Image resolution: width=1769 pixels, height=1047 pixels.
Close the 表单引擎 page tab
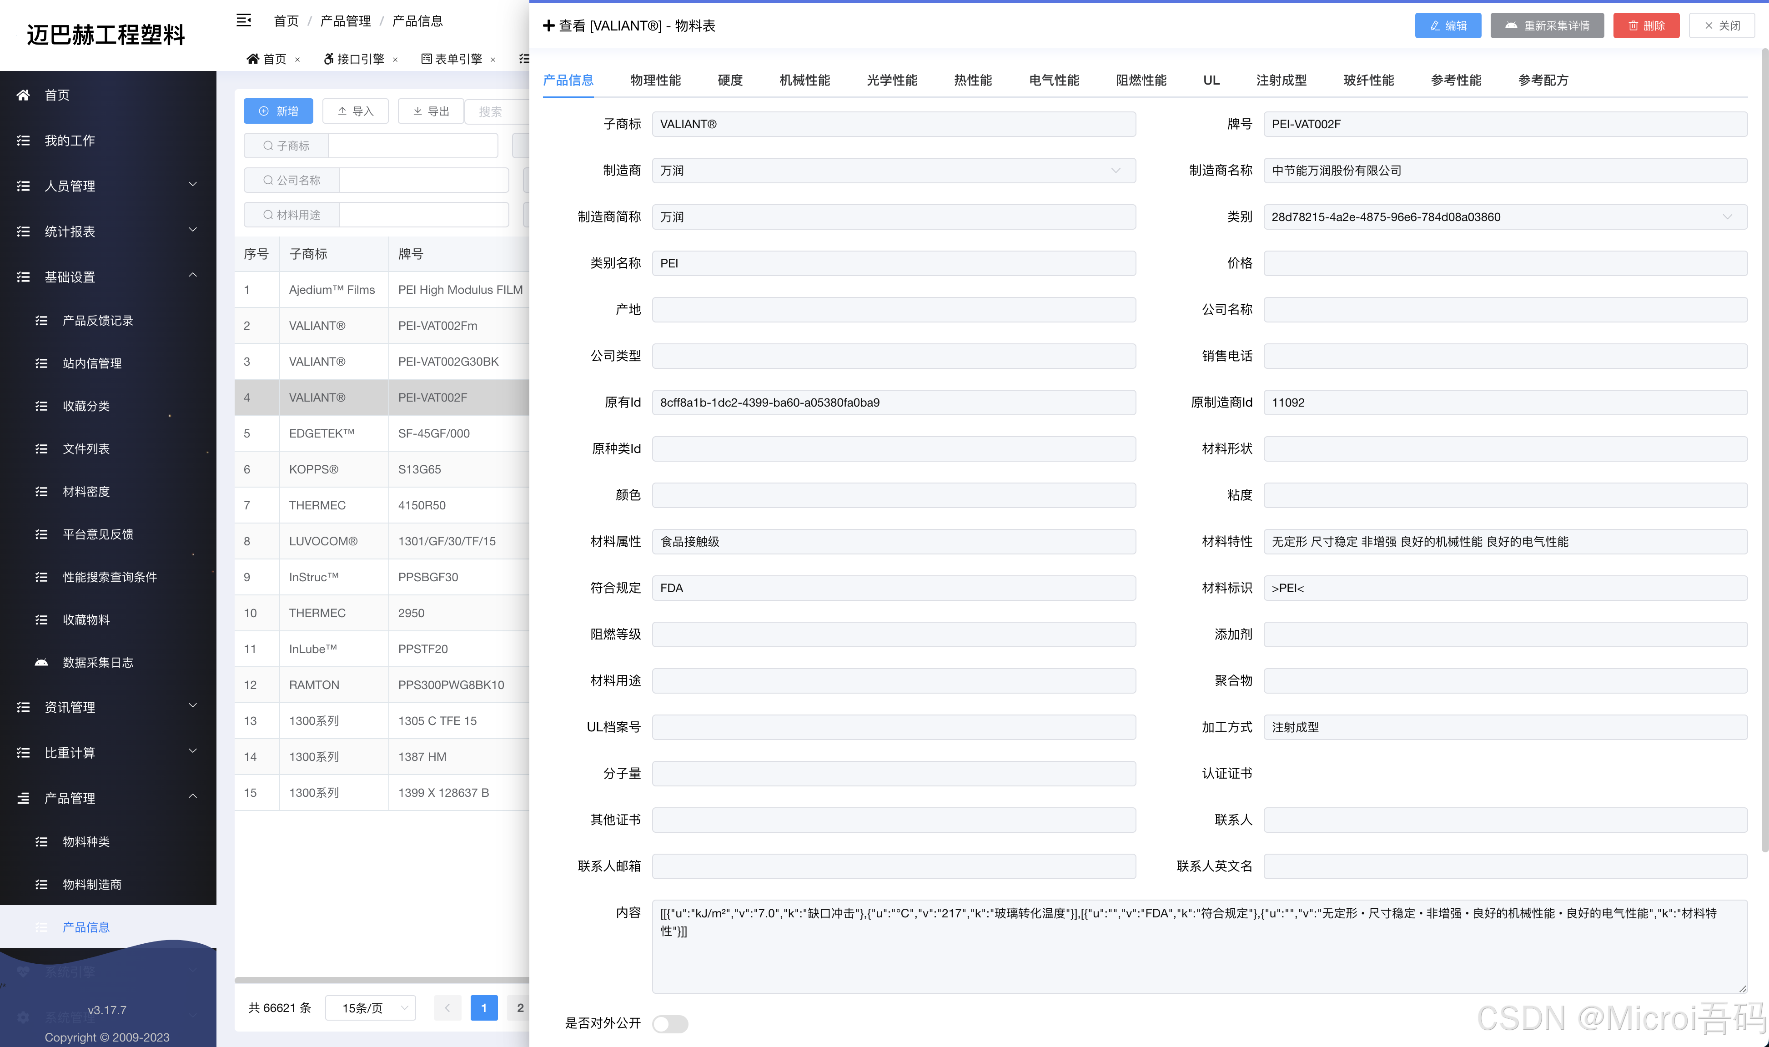point(493,59)
